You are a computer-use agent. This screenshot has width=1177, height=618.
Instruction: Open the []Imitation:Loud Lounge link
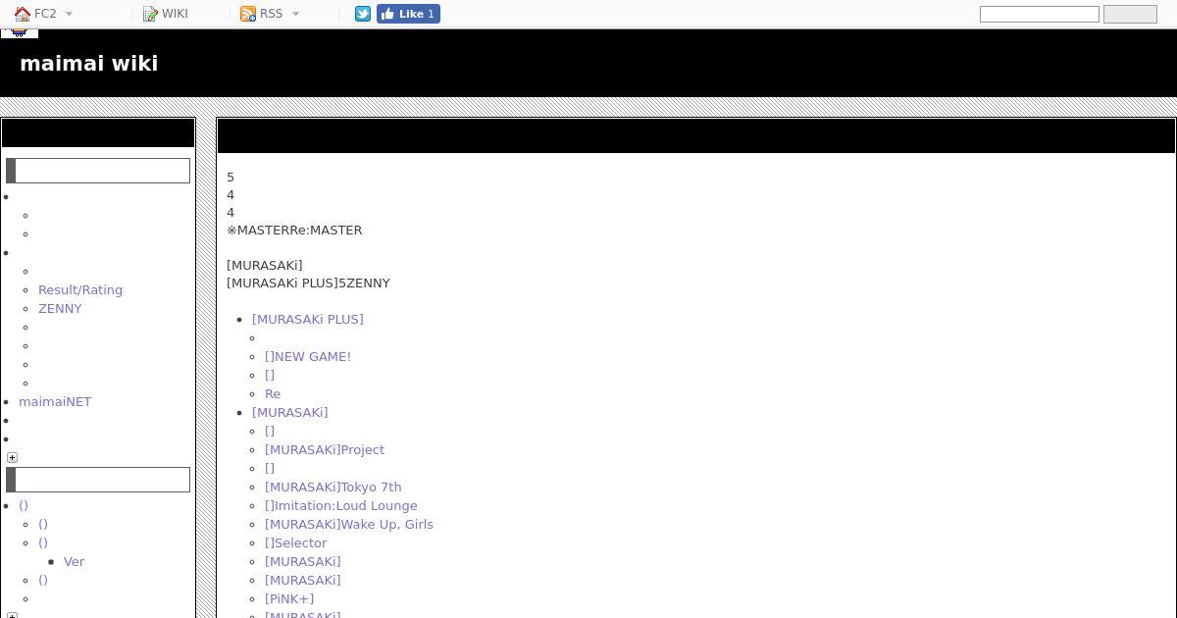click(x=341, y=505)
